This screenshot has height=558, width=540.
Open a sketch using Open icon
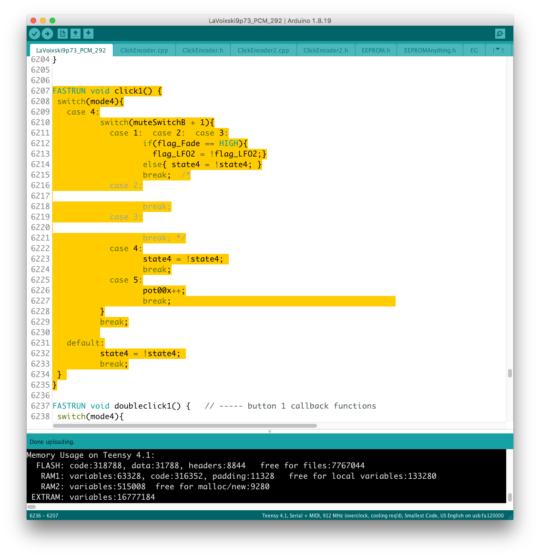click(x=75, y=33)
